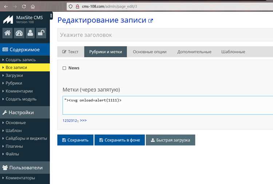The image size is (273, 184).
Task: Open the dashboard gauge icon
Action: (19, 33)
